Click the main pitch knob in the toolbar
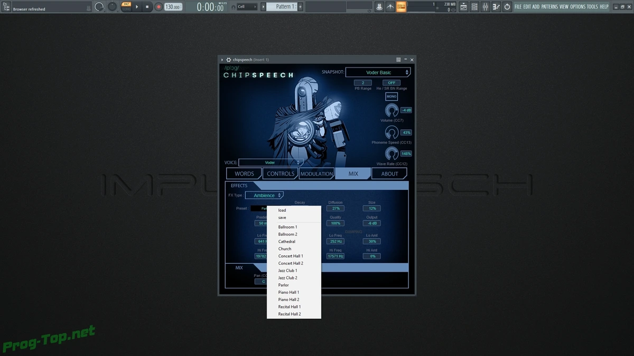The height and width of the screenshot is (356, 634). [113, 7]
